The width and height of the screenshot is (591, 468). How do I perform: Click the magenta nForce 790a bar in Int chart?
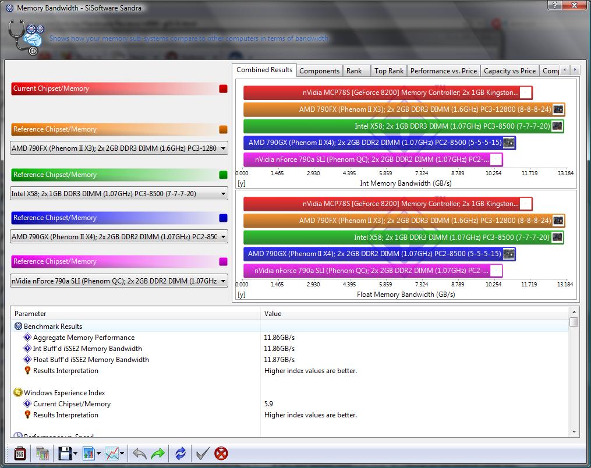coord(373,159)
